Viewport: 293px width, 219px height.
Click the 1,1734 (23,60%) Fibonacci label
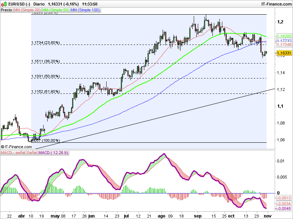(x=45, y=43)
